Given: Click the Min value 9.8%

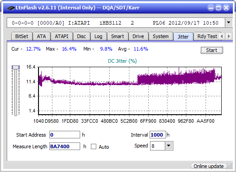Looking at the screenshot, I should point(106,49).
